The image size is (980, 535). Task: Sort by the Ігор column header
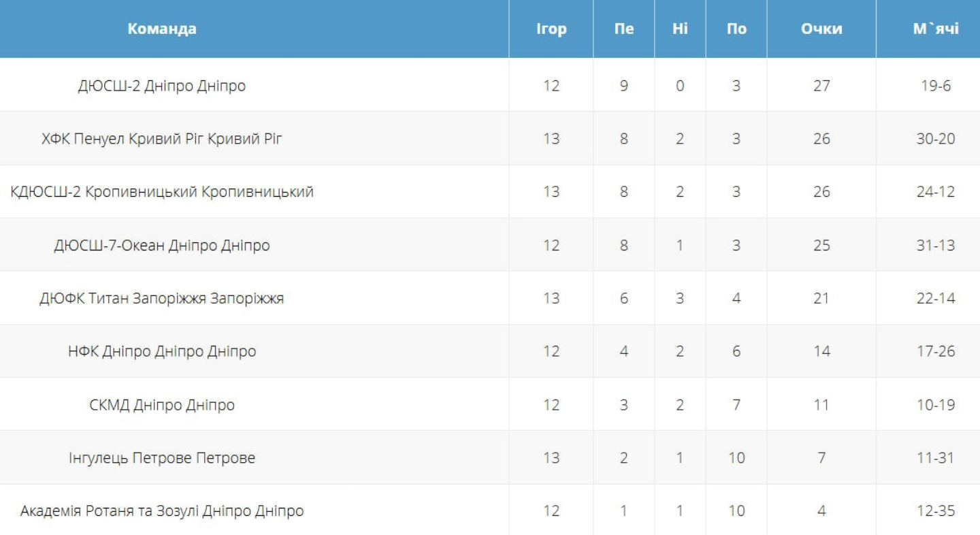coord(551,29)
